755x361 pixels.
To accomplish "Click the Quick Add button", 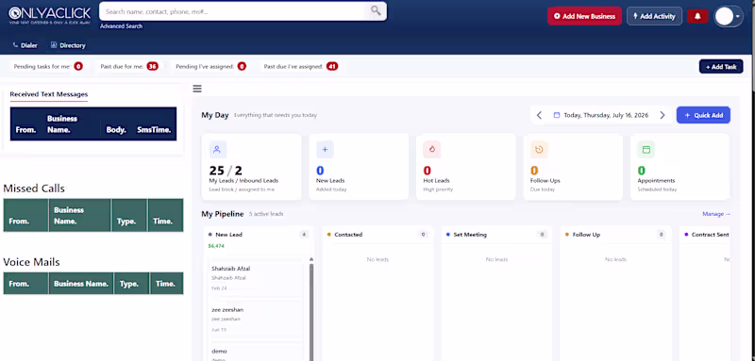I will pos(703,115).
